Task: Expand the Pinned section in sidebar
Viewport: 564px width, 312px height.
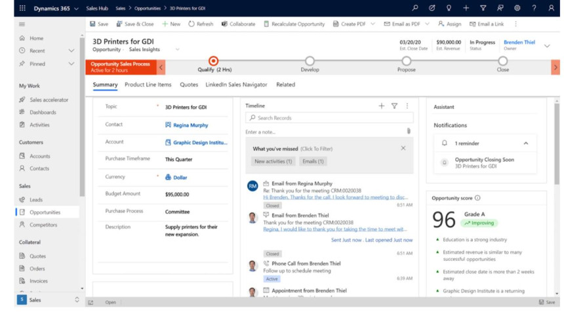Action: [x=71, y=64]
